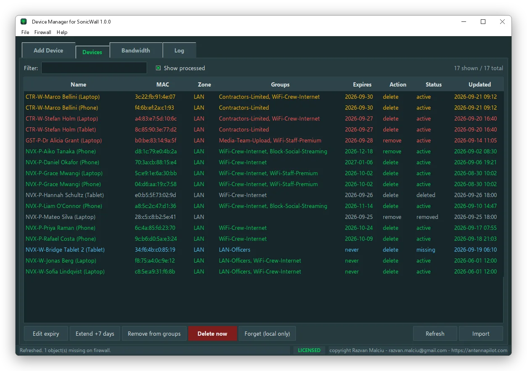
Task: Click the 'missing' status cell
Action: (x=426, y=250)
